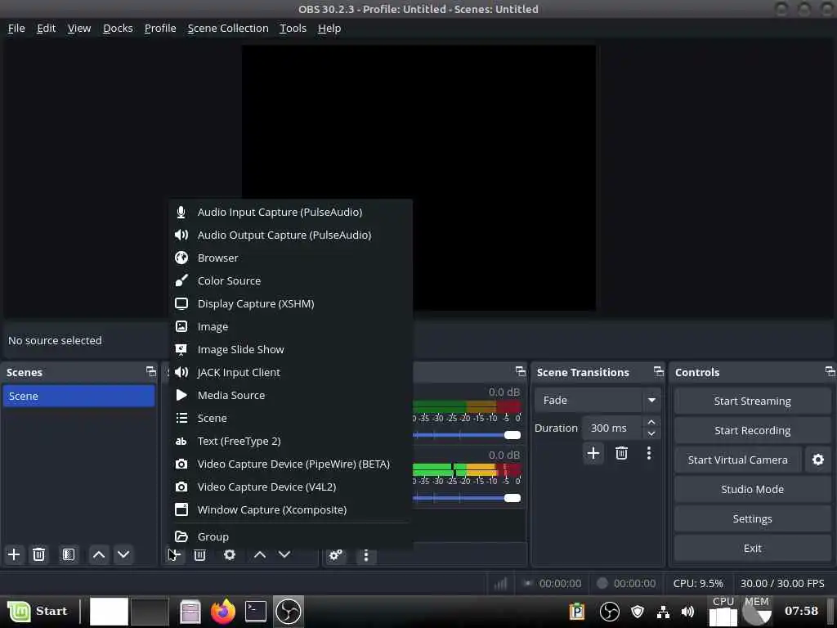
Task: Click the OBS tray icon
Action: tap(609, 612)
